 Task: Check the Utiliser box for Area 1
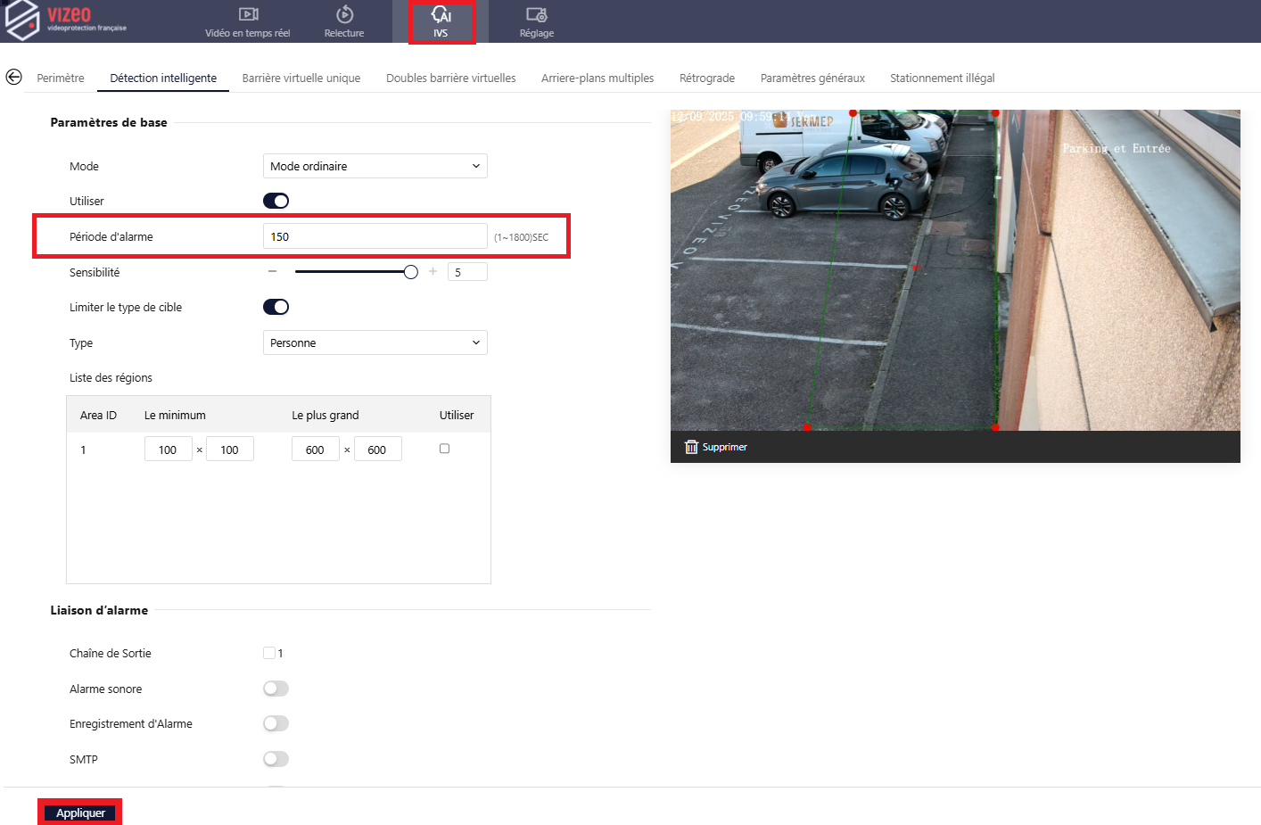(x=444, y=449)
